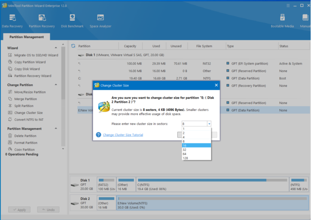Select 1 sector in the list
Image resolution: width=311 pixels, height=220 pixels.
point(196,129)
